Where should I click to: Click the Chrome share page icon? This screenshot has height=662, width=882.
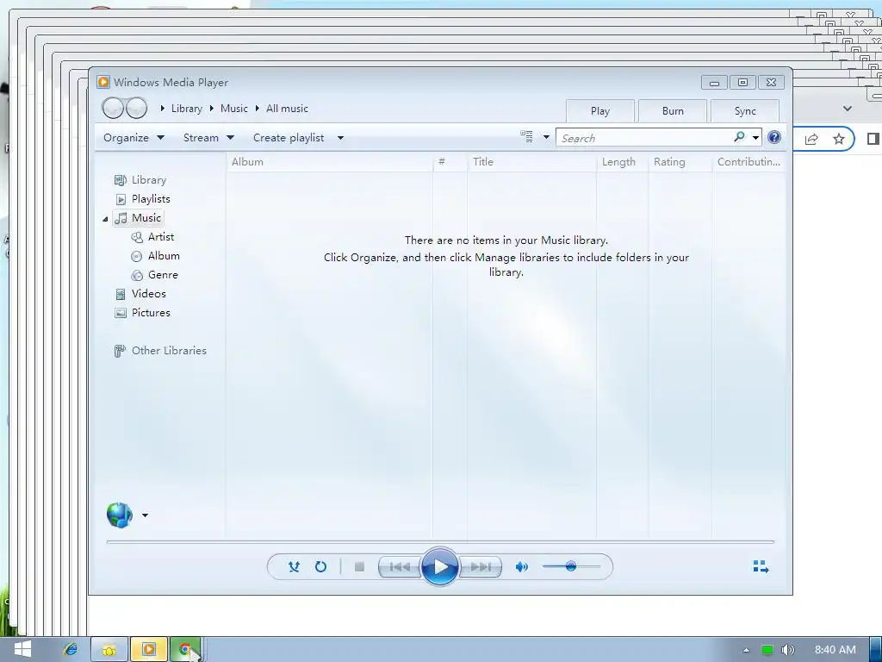[811, 139]
